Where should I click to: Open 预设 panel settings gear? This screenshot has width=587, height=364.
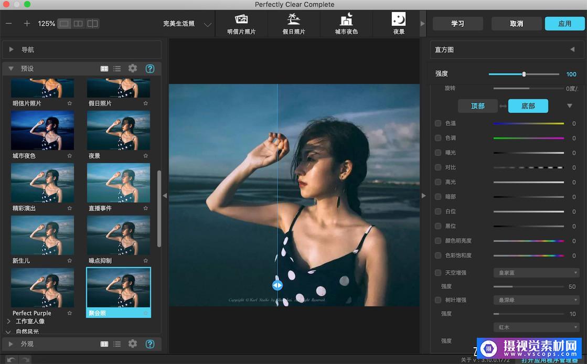pyautogui.click(x=133, y=68)
